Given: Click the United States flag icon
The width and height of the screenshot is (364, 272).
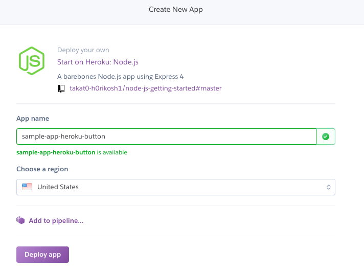Looking at the screenshot, I should [x=27, y=187].
